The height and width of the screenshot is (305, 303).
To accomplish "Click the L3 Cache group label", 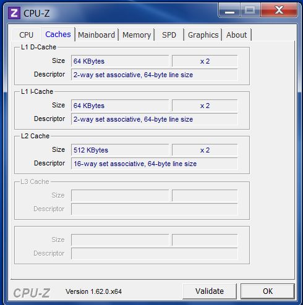I will (x=35, y=182).
